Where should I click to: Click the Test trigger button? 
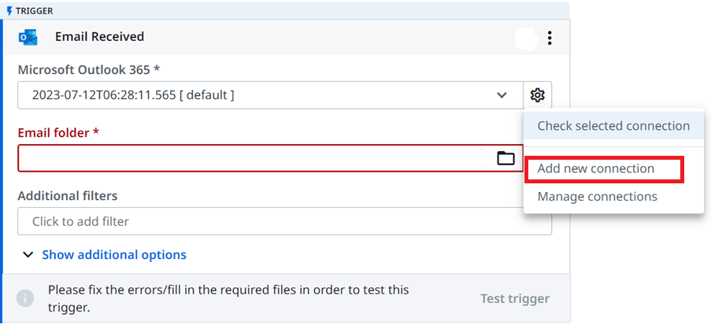tap(515, 299)
